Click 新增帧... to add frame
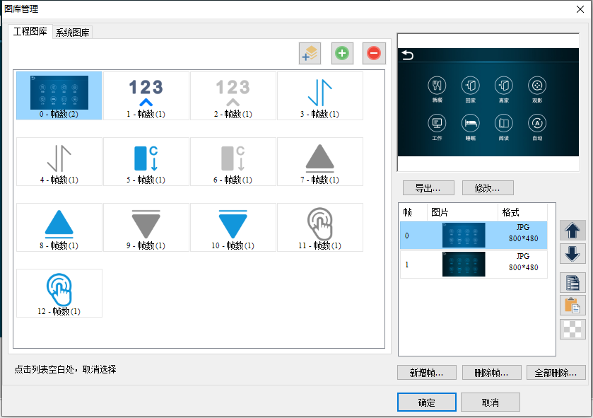593x418 pixels. tap(427, 373)
